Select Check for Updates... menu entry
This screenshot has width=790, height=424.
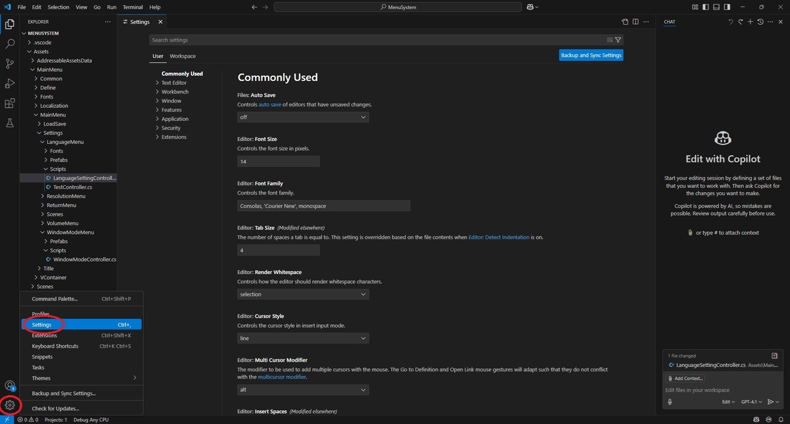[82, 408]
